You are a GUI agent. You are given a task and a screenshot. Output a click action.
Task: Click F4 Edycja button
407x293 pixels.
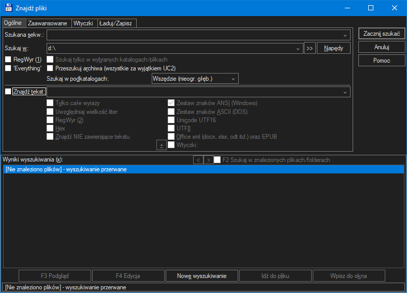[x=128, y=276]
